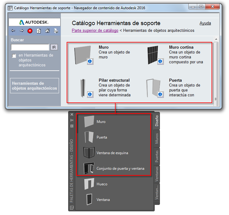Click the catalog window title bar icon
Viewport: 229px width, 215px height.
pos(10,8)
